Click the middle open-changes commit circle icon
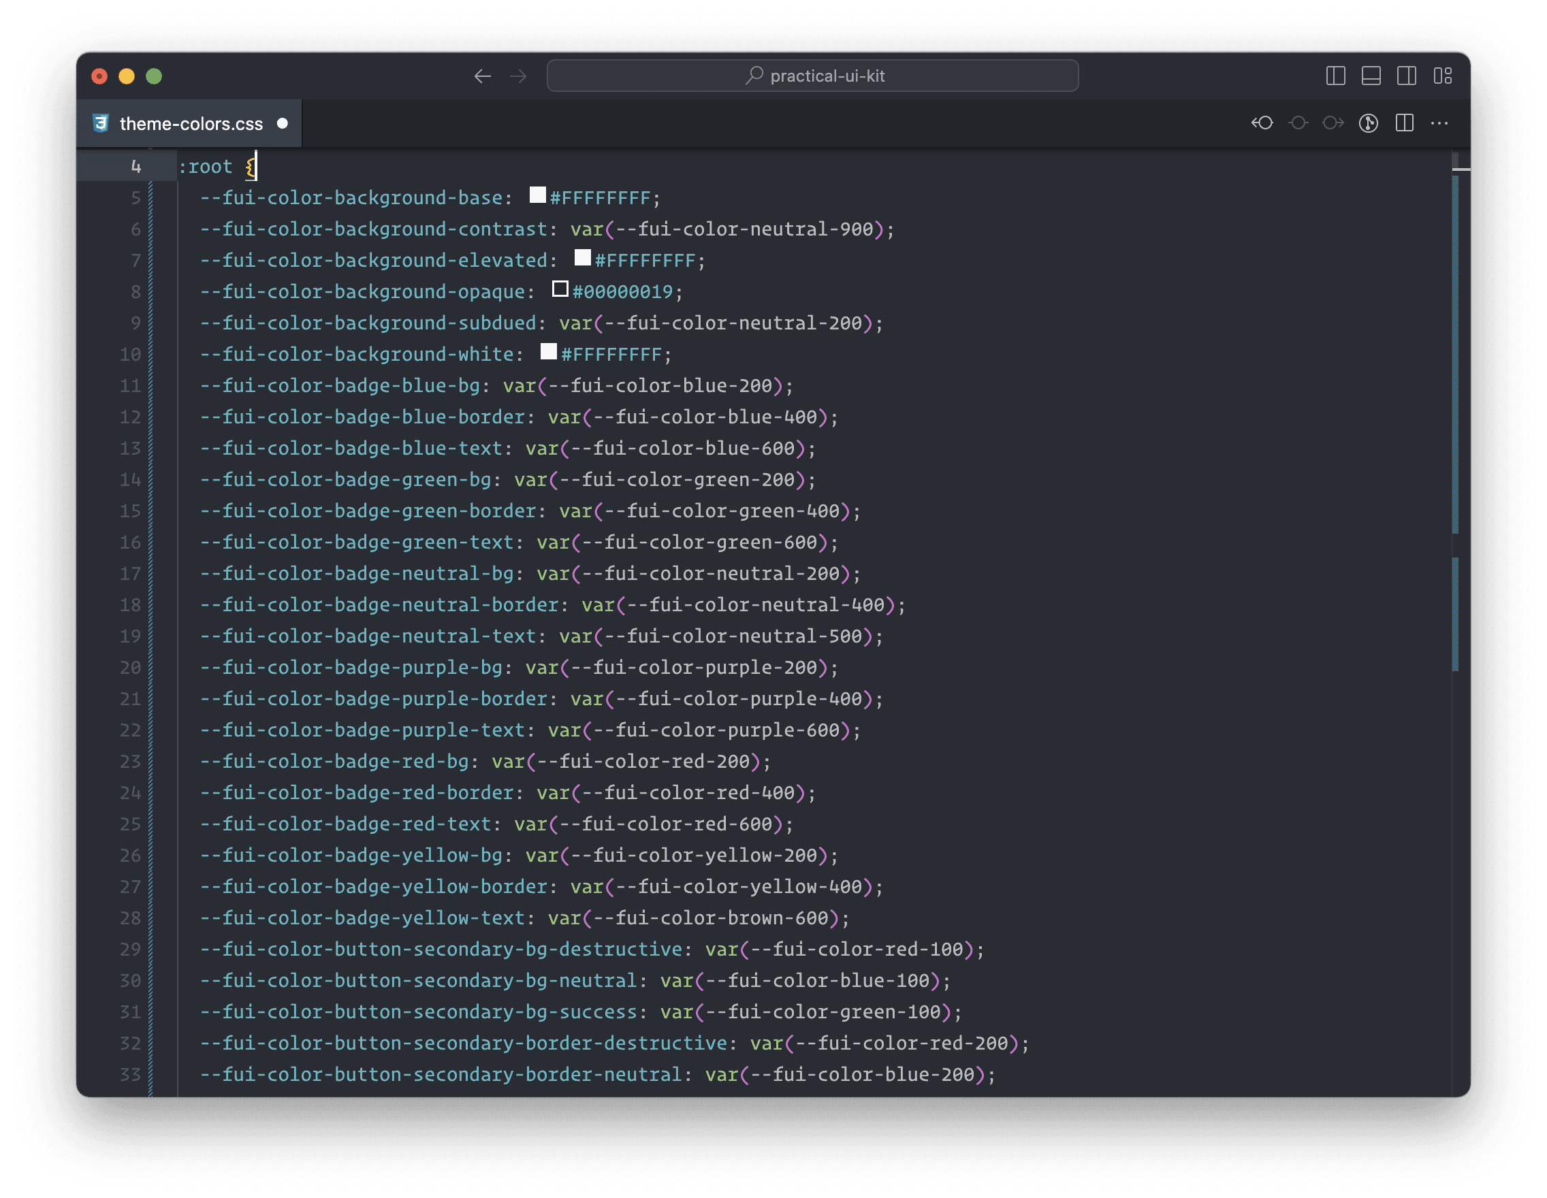Viewport: 1547px width, 1198px height. click(1298, 123)
